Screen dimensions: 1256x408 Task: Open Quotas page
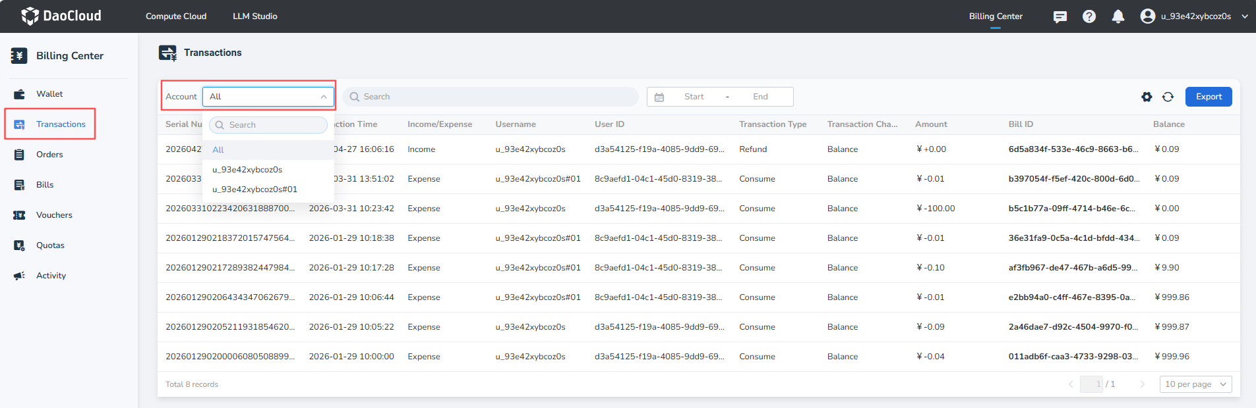coord(50,245)
